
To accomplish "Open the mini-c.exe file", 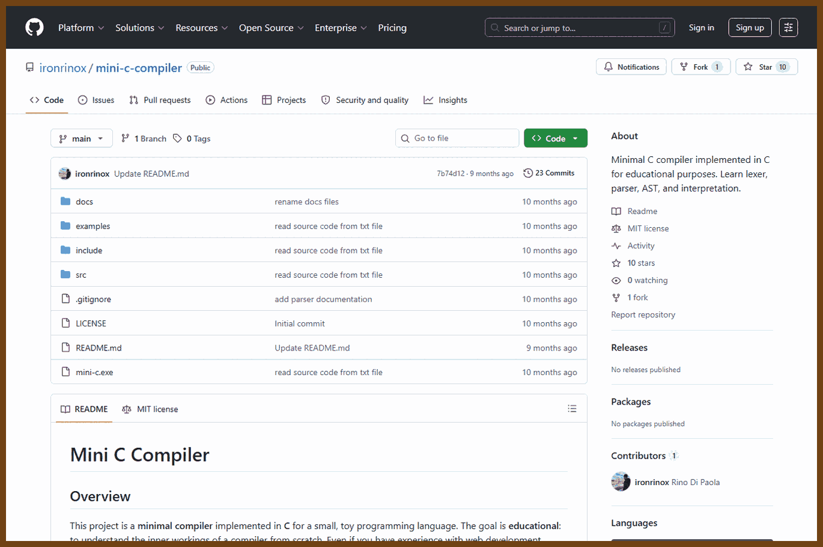I will pyautogui.click(x=94, y=372).
